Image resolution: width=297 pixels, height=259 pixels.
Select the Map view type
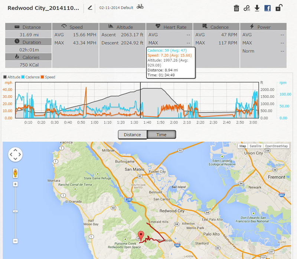coord(243,146)
